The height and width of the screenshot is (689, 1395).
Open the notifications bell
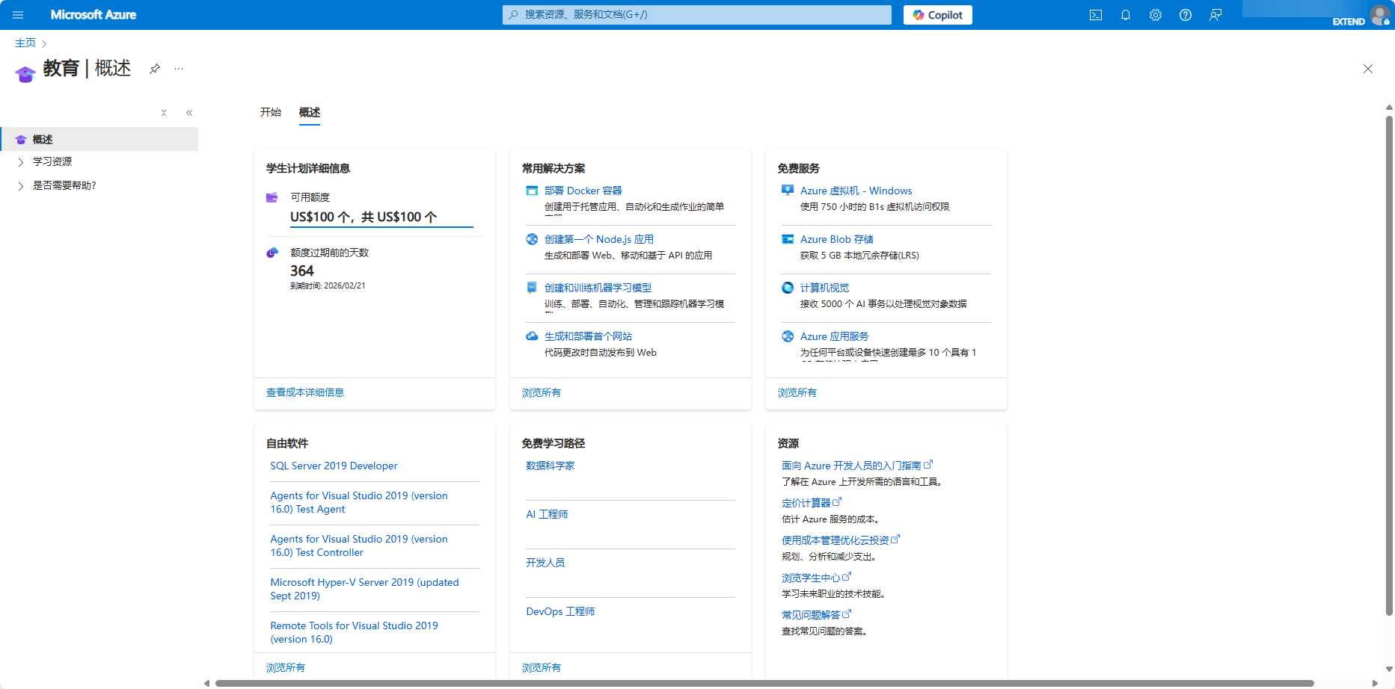[x=1126, y=15]
